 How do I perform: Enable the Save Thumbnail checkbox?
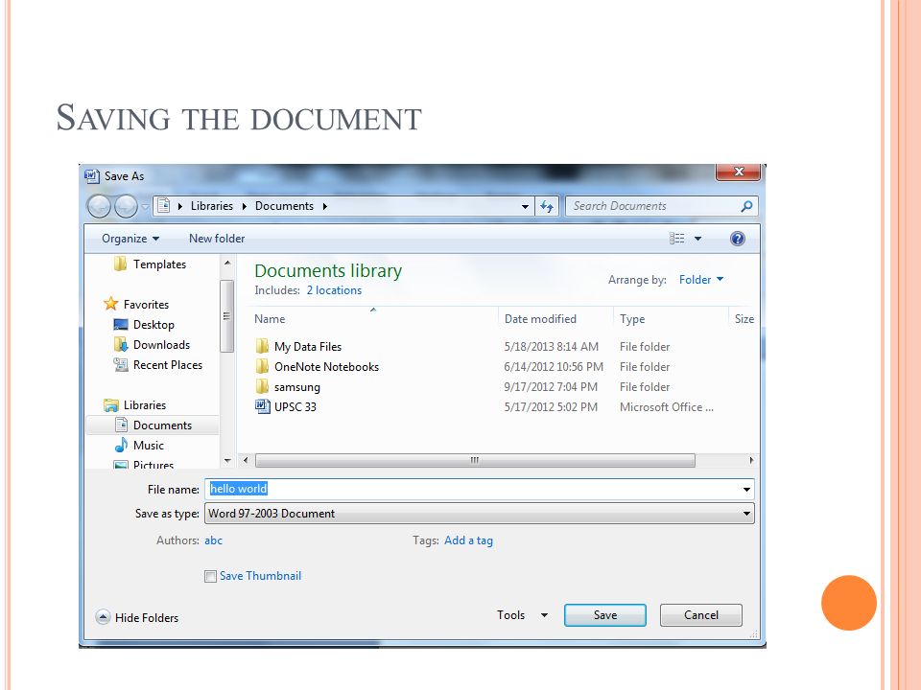(x=210, y=576)
